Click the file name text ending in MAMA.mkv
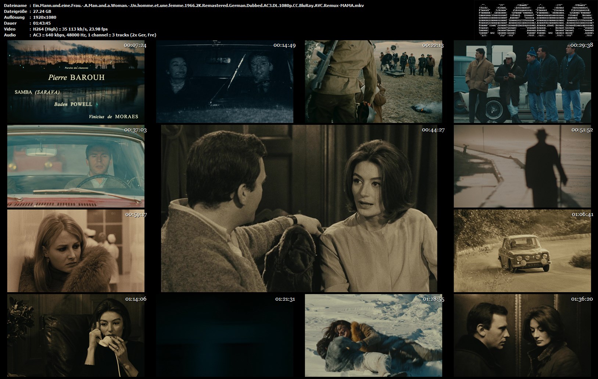Viewport: 598px width, 379px height. point(198,6)
